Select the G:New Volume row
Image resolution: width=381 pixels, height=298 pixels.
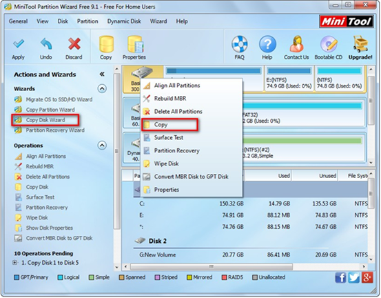(251, 255)
